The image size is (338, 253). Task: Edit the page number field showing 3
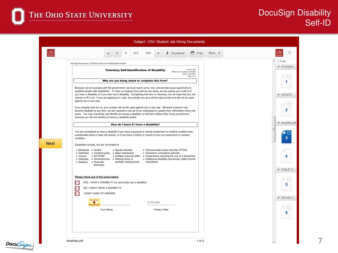coord(126,53)
